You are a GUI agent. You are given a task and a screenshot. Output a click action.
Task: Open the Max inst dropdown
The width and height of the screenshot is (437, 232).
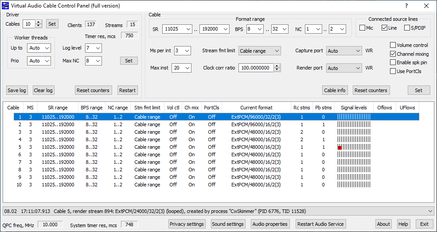click(181, 68)
